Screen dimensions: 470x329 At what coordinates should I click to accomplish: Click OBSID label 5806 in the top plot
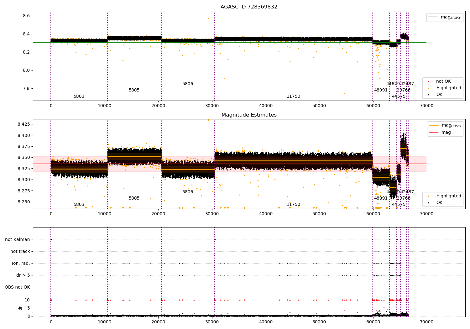pos(188,84)
